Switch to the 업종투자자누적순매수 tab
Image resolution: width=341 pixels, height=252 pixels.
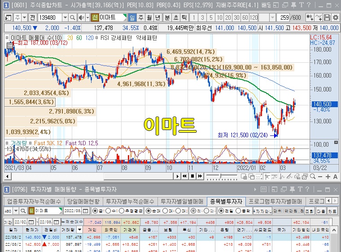34,201
